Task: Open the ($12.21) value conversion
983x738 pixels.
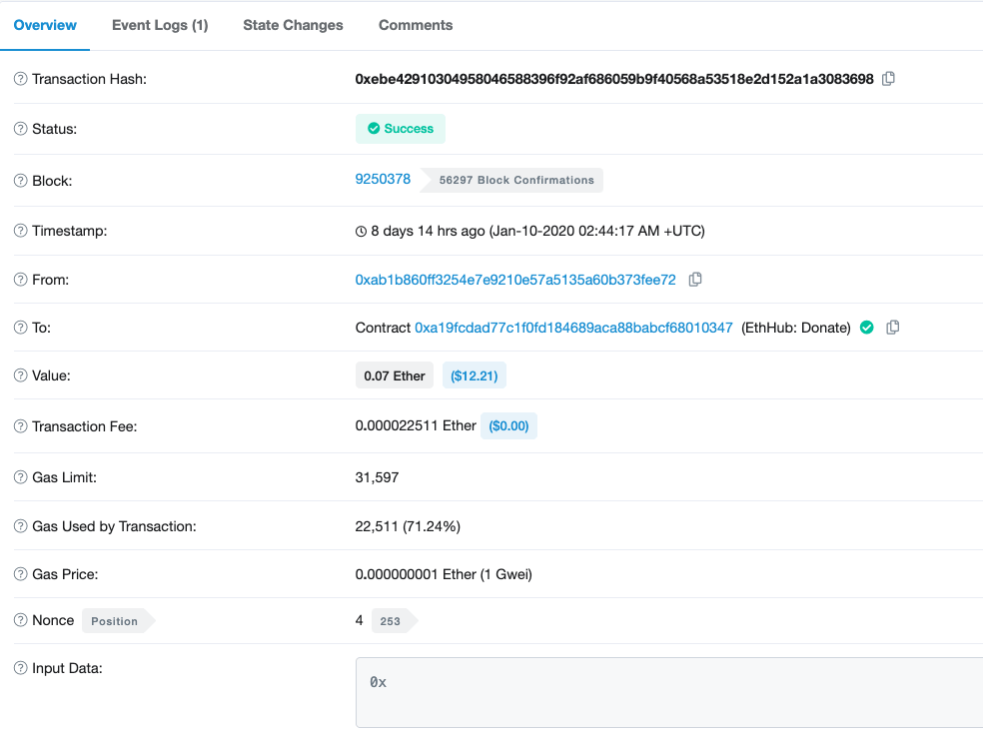Action: (x=474, y=374)
